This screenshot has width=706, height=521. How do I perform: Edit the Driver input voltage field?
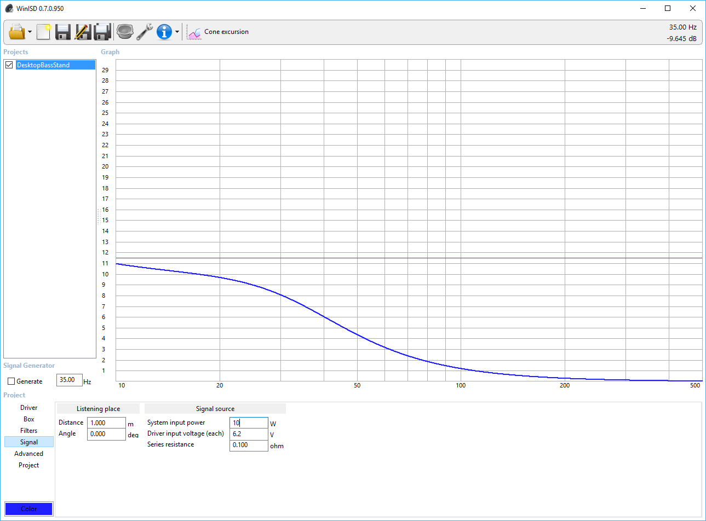click(249, 434)
